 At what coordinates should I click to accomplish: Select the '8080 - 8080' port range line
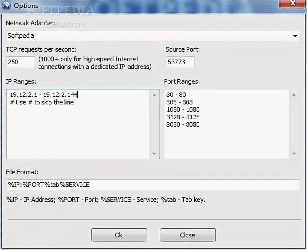click(183, 125)
